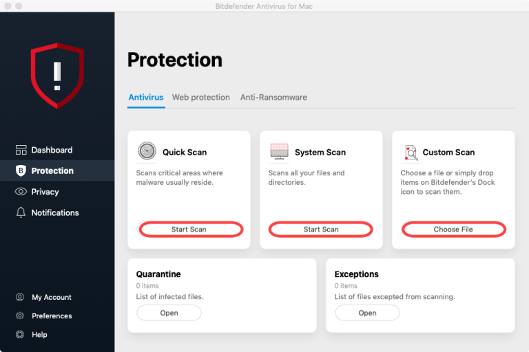Click the Preferences gear icon

pos(20,316)
